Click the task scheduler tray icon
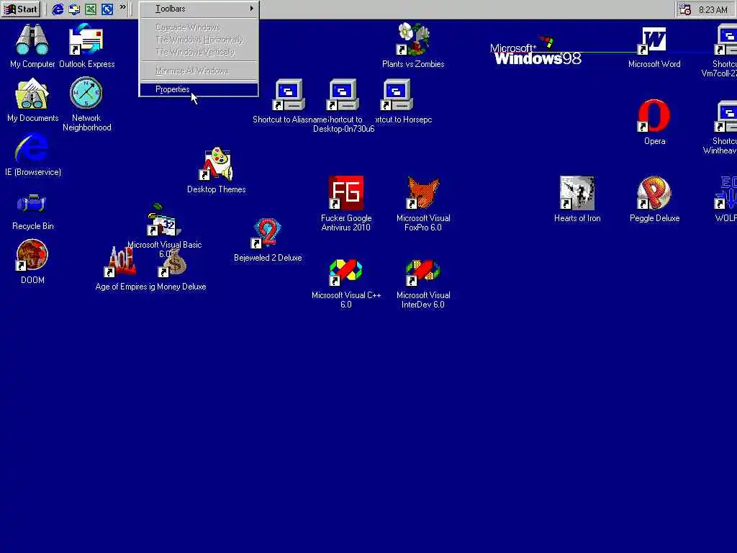Viewport: 737px width, 553px height. [685, 9]
